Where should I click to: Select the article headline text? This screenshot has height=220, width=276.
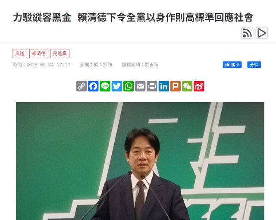(133, 17)
